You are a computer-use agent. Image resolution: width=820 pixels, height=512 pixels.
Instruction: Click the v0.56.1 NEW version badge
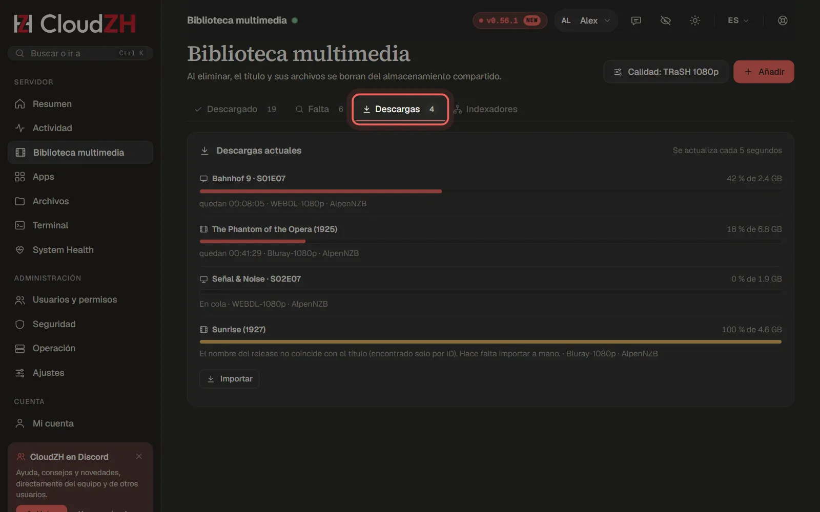(509, 20)
